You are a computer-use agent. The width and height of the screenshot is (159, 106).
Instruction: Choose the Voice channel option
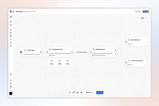[x=68, y=62]
